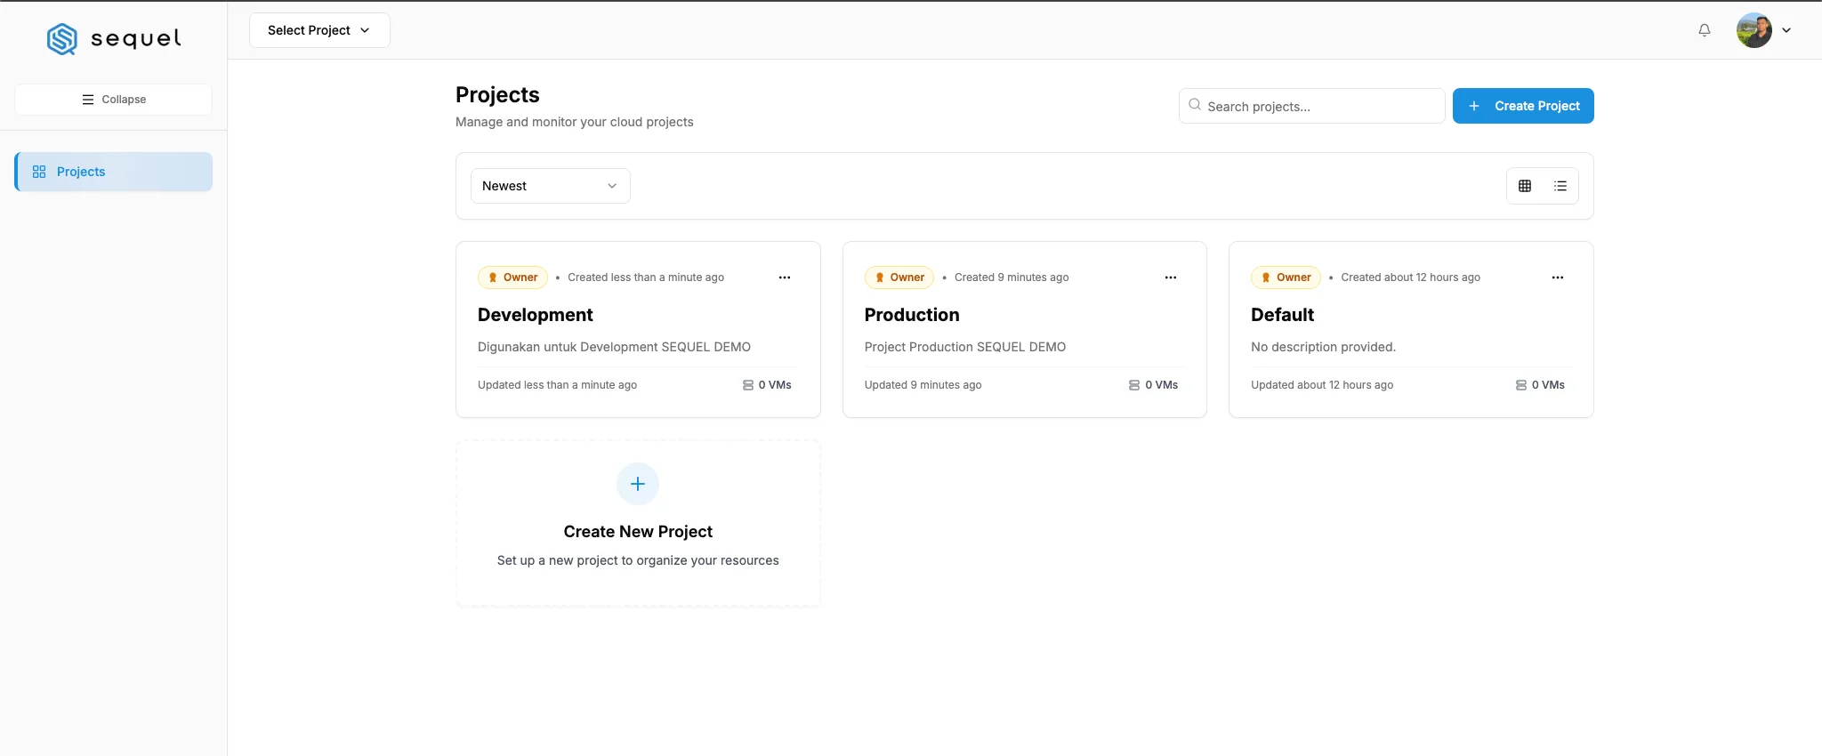The width and height of the screenshot is (1822, 756).
Task: Click the Projects grid icon in sidebar
Action: pos(39,172)
